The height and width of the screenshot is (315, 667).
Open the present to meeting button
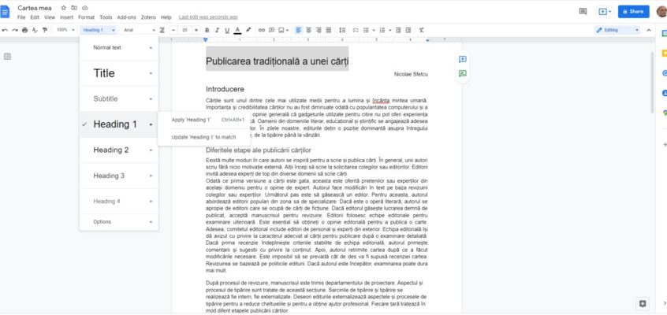[604, 12]
